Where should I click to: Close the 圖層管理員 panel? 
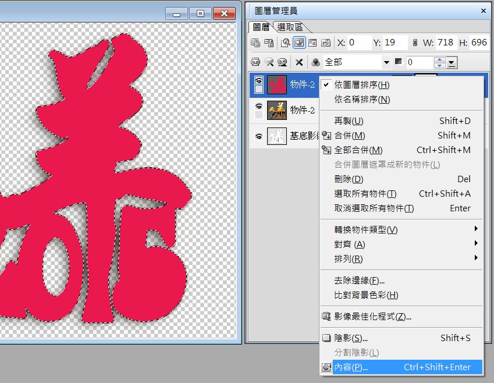coord(484,11)
